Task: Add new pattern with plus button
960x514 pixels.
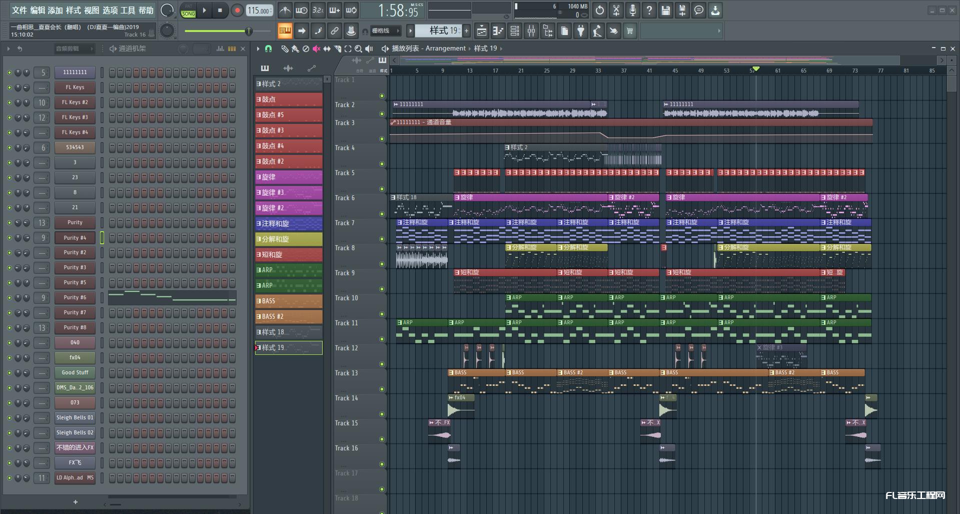Action: (466, 31)
